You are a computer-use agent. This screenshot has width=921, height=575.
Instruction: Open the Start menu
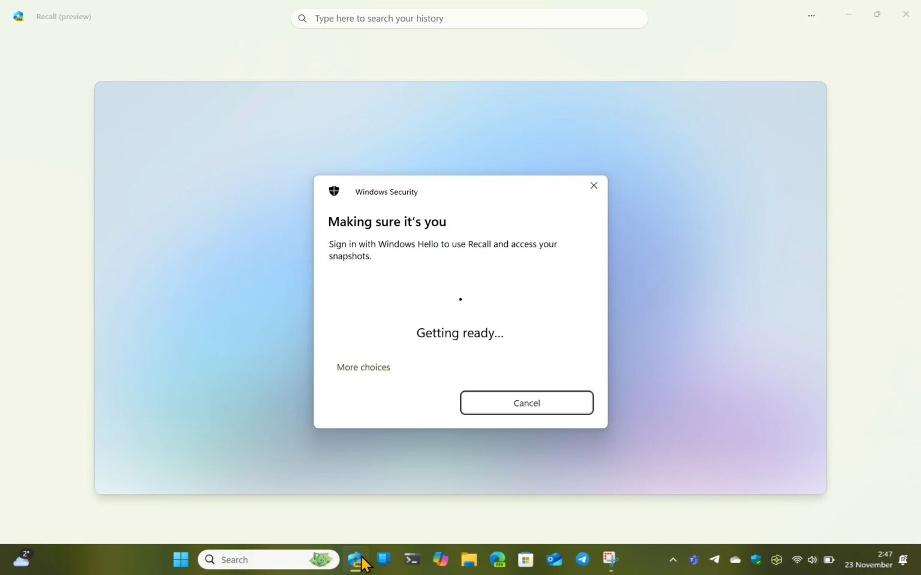[180, 559]
